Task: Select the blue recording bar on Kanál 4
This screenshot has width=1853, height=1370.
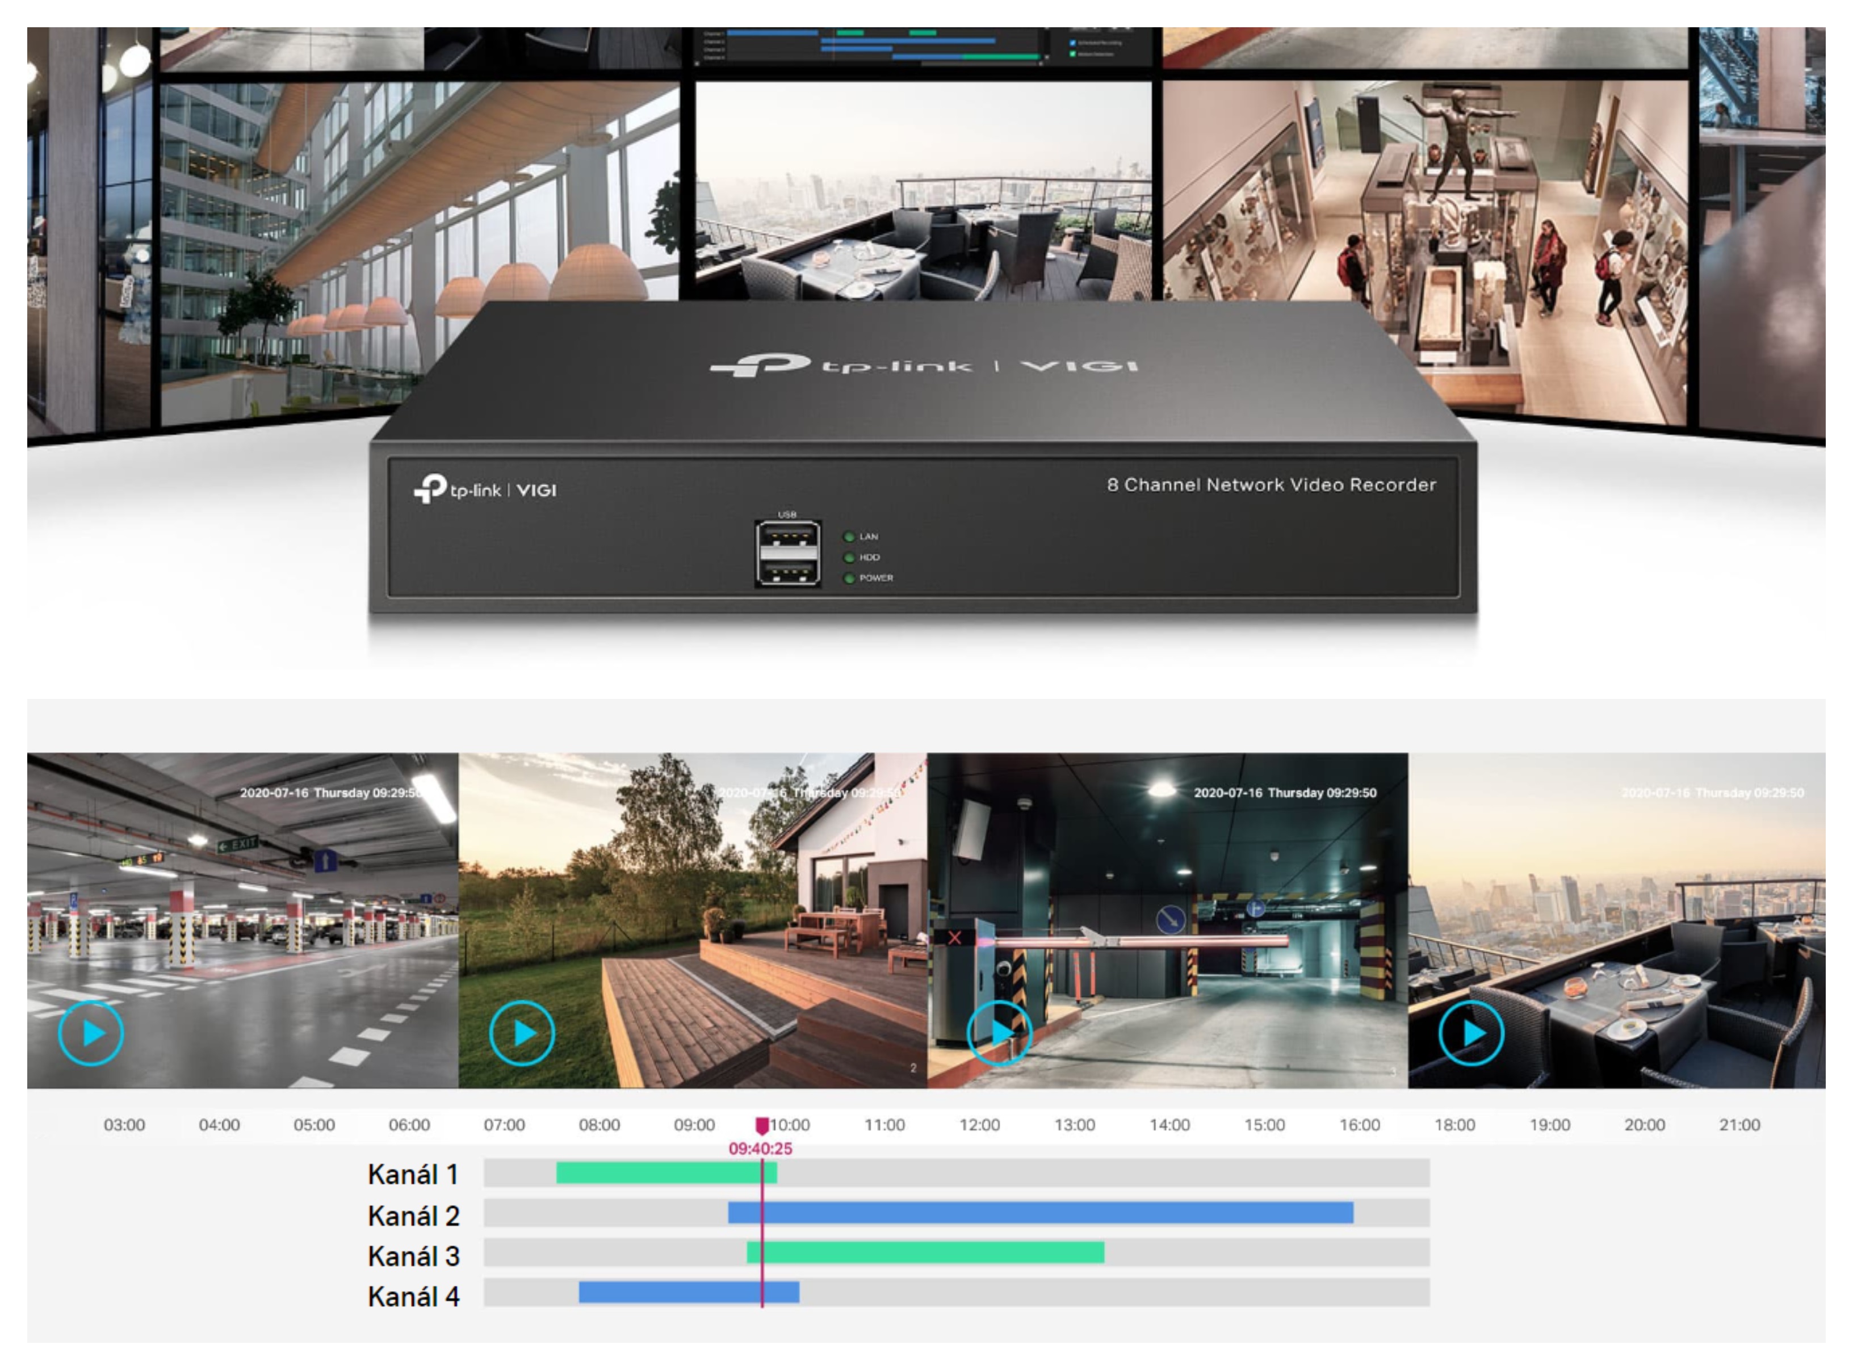Action: [x=689, y=1292]
